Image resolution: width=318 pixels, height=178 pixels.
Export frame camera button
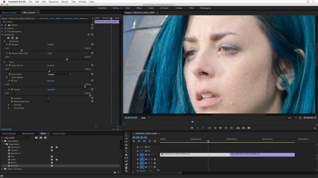[x=249, y=128]
